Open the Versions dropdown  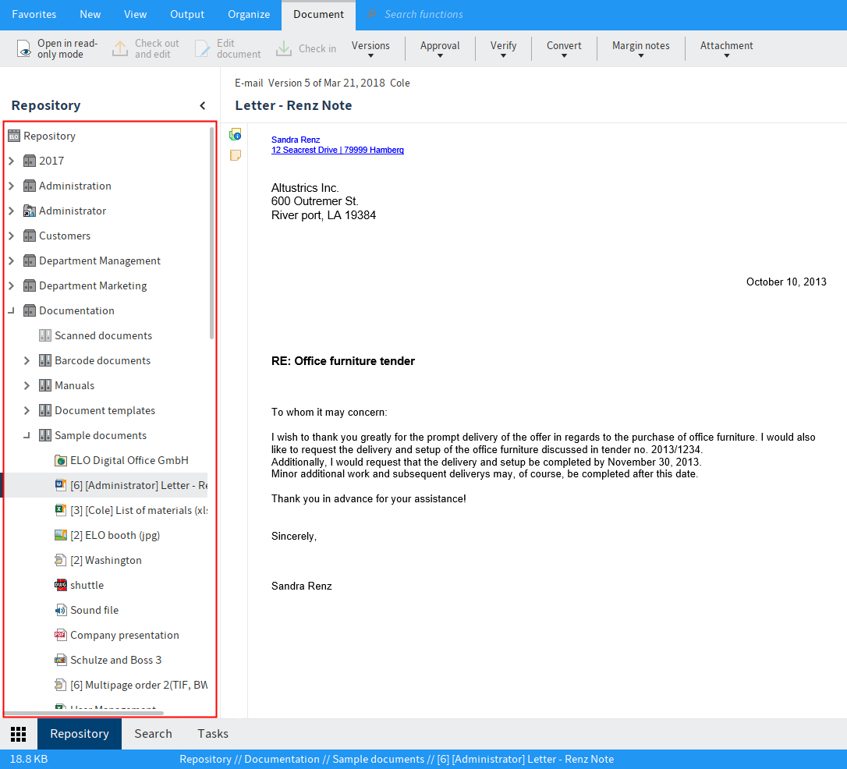coord(370,48)
